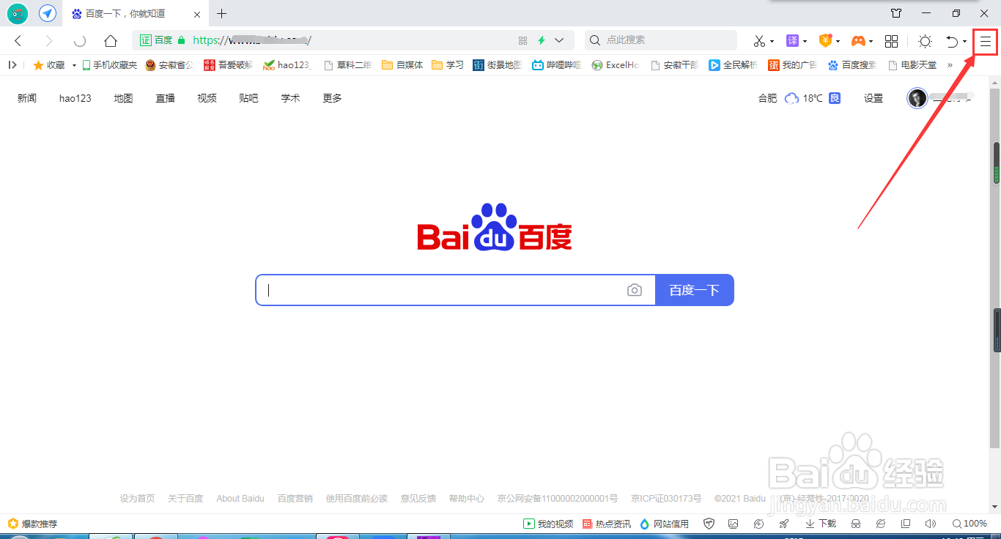This screenshot has height=539, width=1001.
Task: Switch to the 贴吧 tab on Baidu
Action: [x=248, y=97]
